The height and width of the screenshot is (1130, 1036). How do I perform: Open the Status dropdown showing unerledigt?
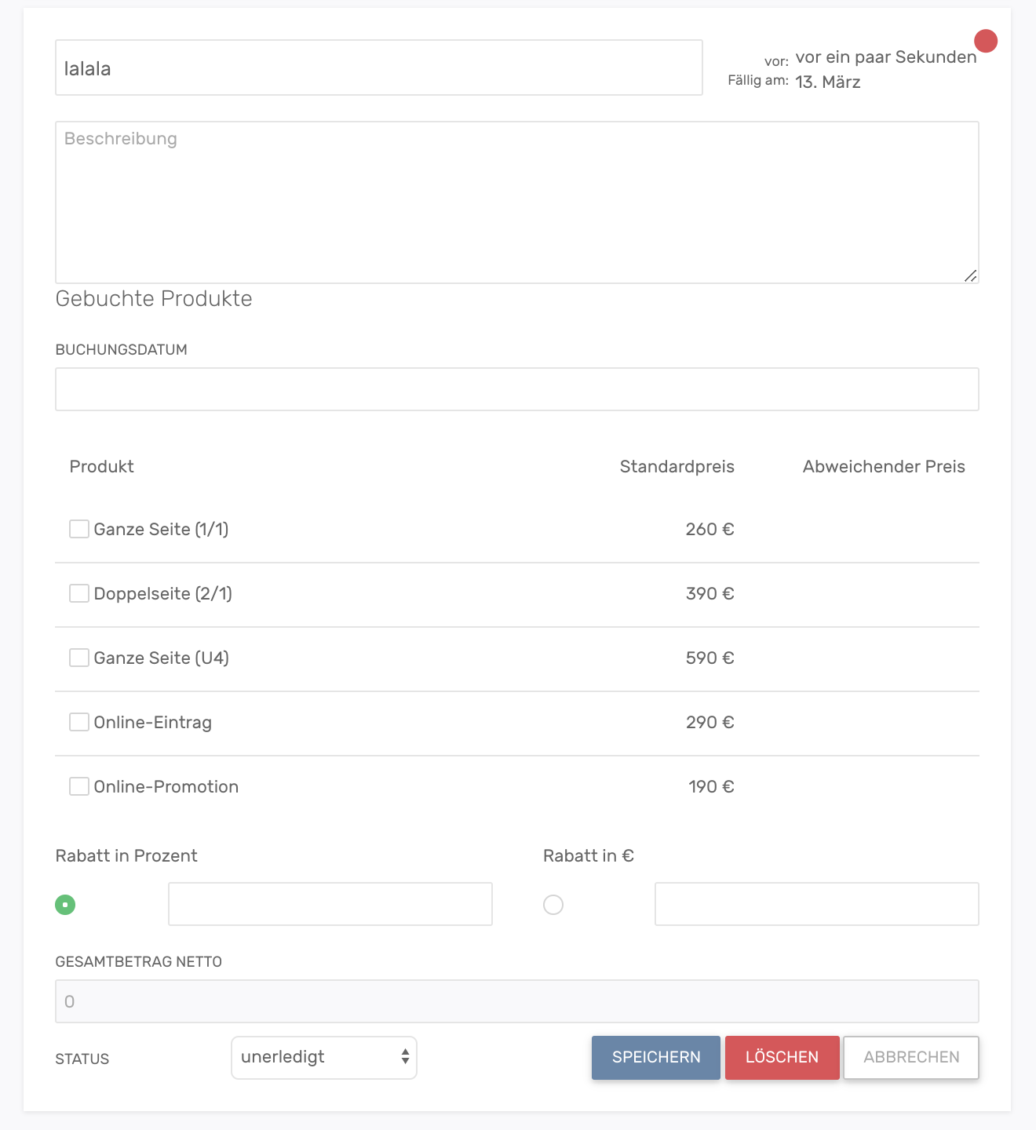pos(323,1057)
